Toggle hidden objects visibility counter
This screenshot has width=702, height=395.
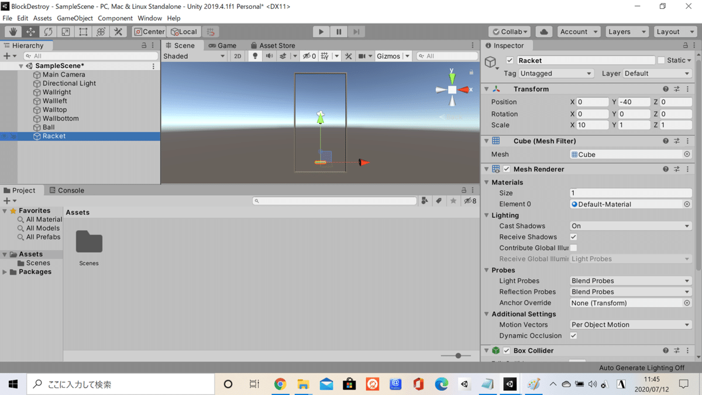click(309, 56)
